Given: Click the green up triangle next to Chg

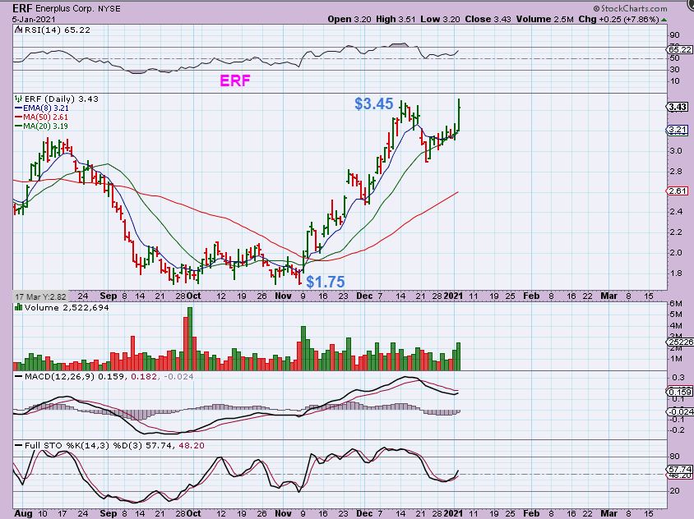Looking at the screenshot, I should pyautogui.click(x=664, y=20).
